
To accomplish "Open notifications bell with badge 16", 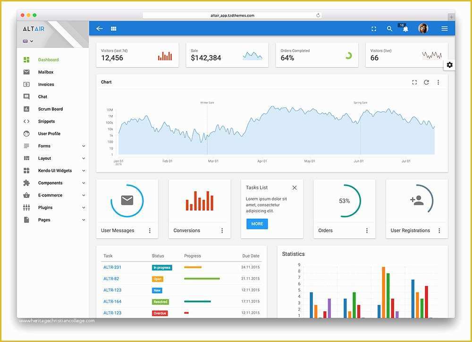I will [x=405, y=28].
